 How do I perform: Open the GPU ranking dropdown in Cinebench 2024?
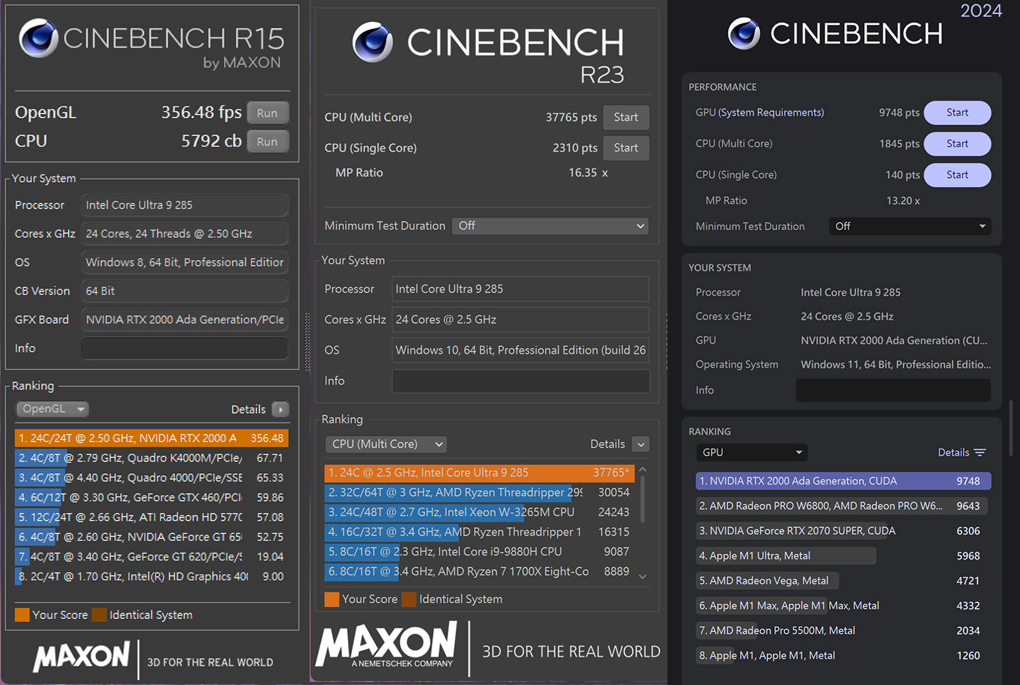[x=752, y=452]
